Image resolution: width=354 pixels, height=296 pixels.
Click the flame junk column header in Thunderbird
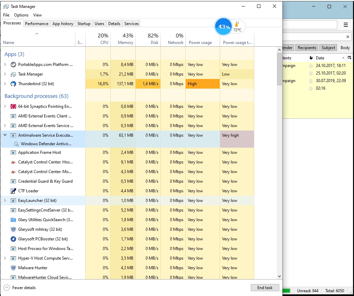(x=311, y=58)
